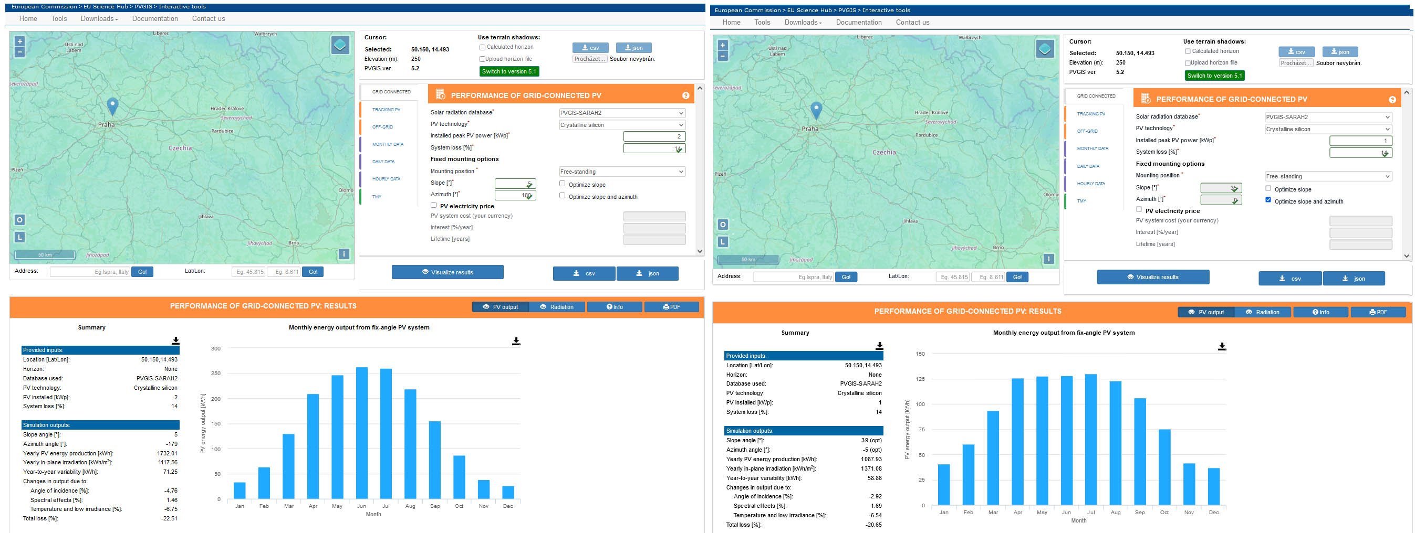The width and height of the screenshot is (1415, 533).
Task: Expand the Mounting position dropdown on right
Action: [x=1327, y=176]
